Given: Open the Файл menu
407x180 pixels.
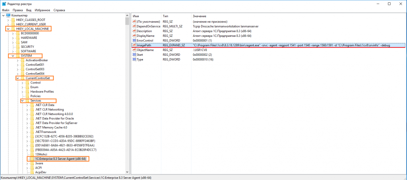Looking at the screenshot, I should click(6, 10).
